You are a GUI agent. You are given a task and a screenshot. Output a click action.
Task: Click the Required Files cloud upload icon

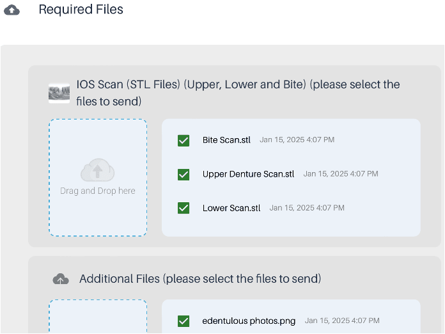point(12,10)
